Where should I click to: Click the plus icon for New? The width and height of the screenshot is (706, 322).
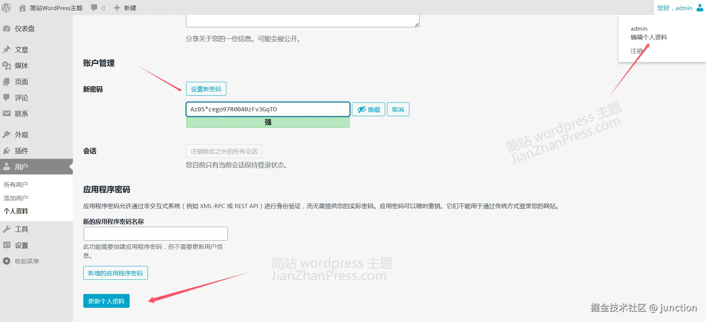[x=117, y=8]
